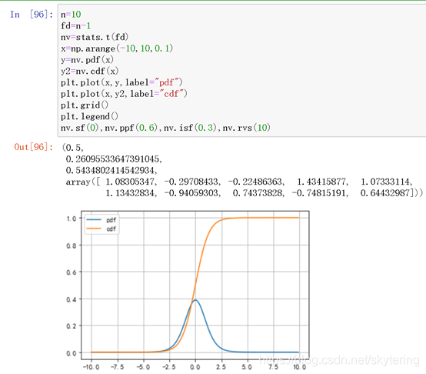Click code line 'nv=stats.t(fd)'
Screen dimensions: 426x374
click(95, 37)
